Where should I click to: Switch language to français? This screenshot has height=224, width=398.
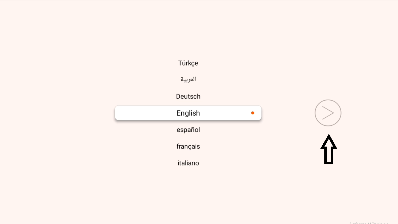click(188, 147)
